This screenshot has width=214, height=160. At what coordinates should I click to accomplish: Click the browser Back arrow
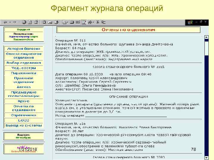[5, 22]
